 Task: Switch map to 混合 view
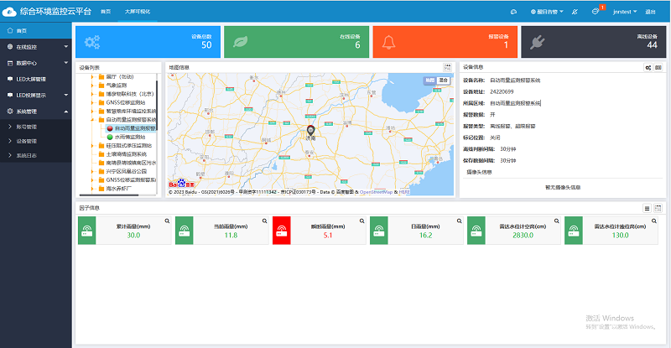coord(444,81)
